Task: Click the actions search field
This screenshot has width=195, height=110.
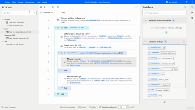Action: point(19,13)
